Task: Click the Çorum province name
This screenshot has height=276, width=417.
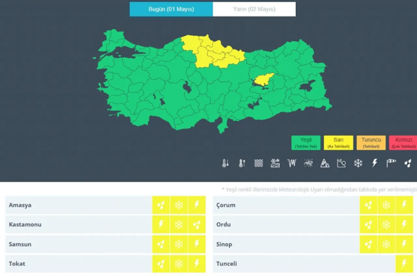Action: coord(226,205)
